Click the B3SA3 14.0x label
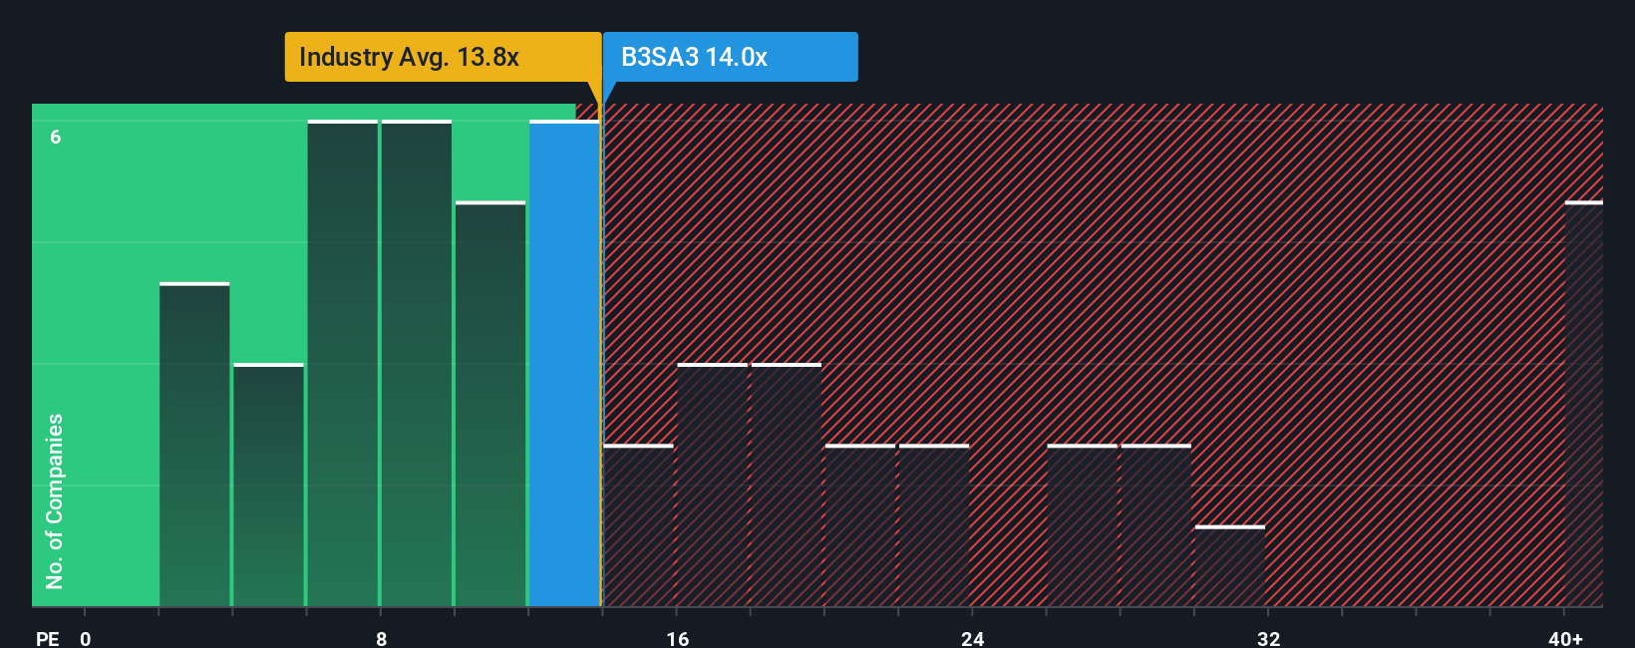 [x=730, y=57]
